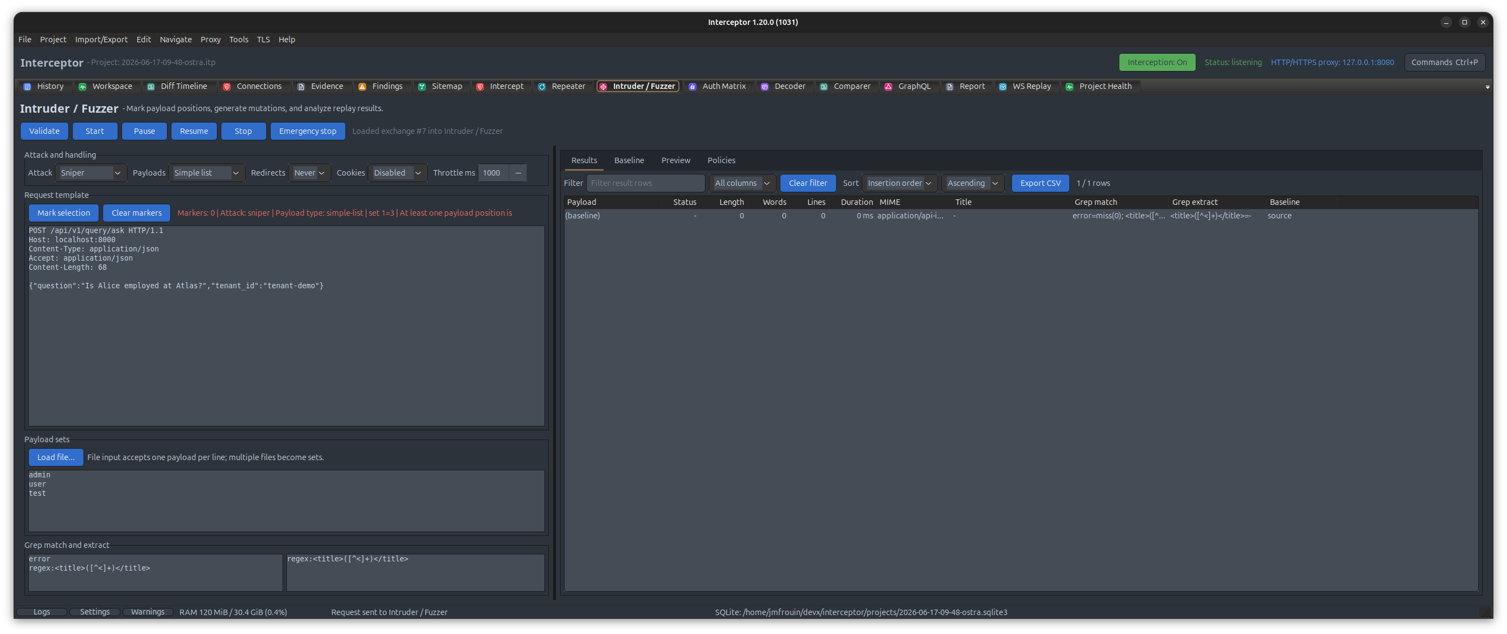Start the fuzzer attack
Viewport: 1507px width, 634px height.
95,132
